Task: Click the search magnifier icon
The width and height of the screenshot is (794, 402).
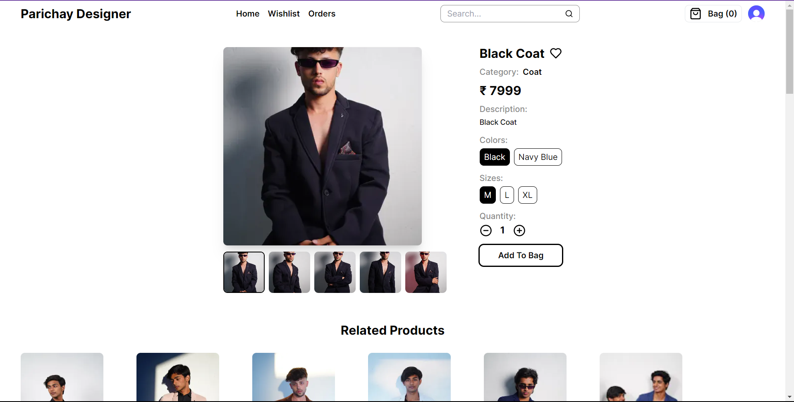Action: click(x=569, y=14)
